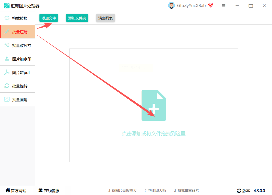Go to the 图片转pdf section
The width and height of the screenshot is (272, 195).
tap(17, 72)
